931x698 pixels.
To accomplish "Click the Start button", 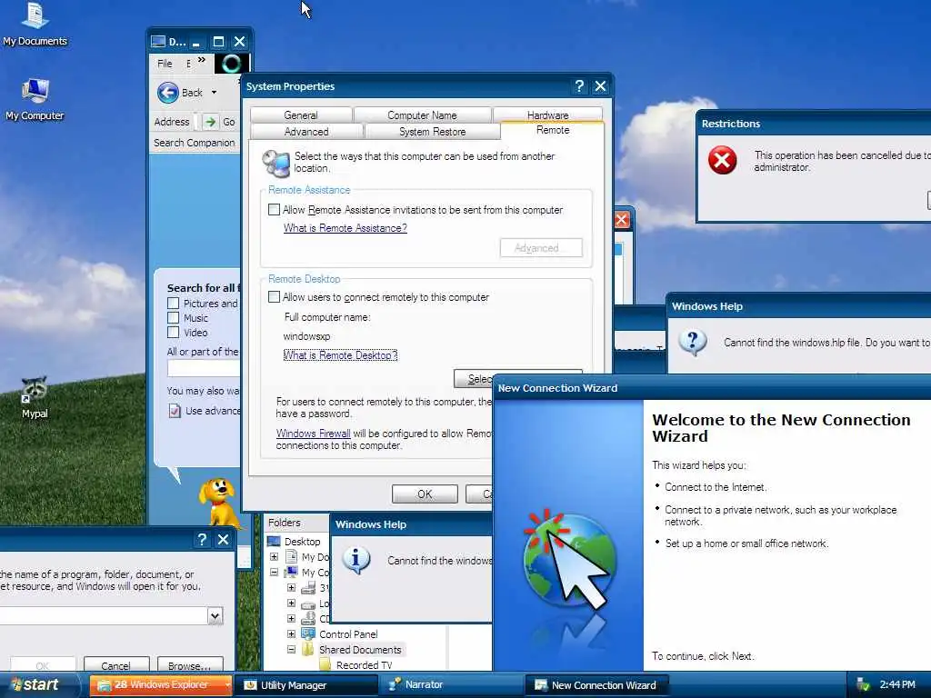I will tap(38, 685).
